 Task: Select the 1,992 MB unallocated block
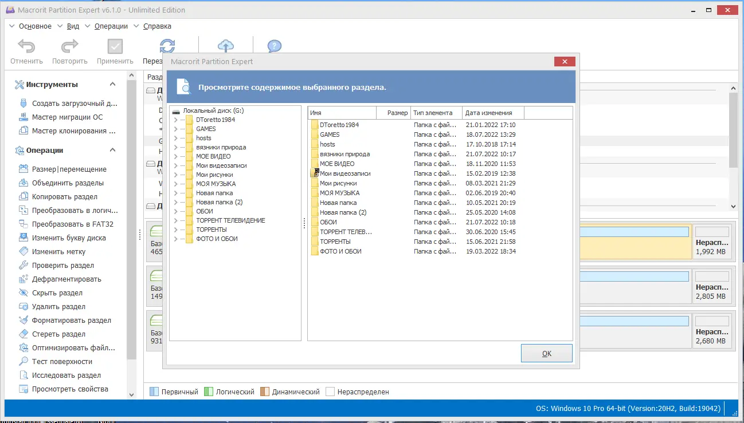(712, 241)
